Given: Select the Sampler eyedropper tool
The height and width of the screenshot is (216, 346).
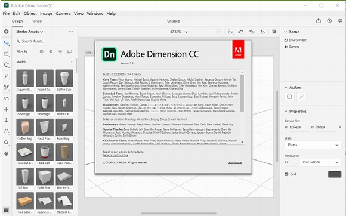Looking at the screenshot, I should coord(7,87).
